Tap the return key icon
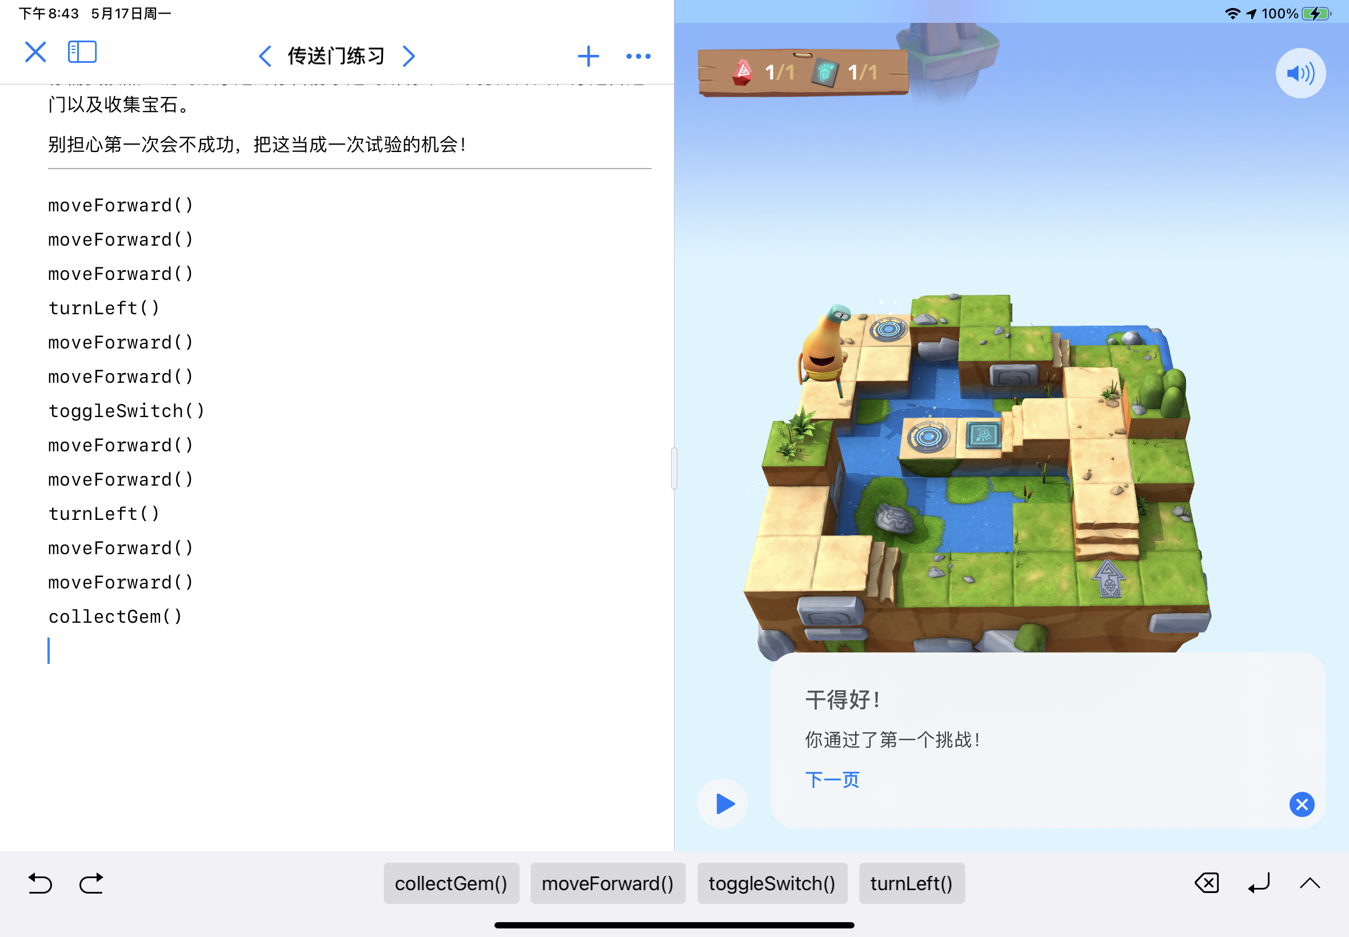Image resolution: width=1349 pixels, height=937 pixels. (1259, 883)
